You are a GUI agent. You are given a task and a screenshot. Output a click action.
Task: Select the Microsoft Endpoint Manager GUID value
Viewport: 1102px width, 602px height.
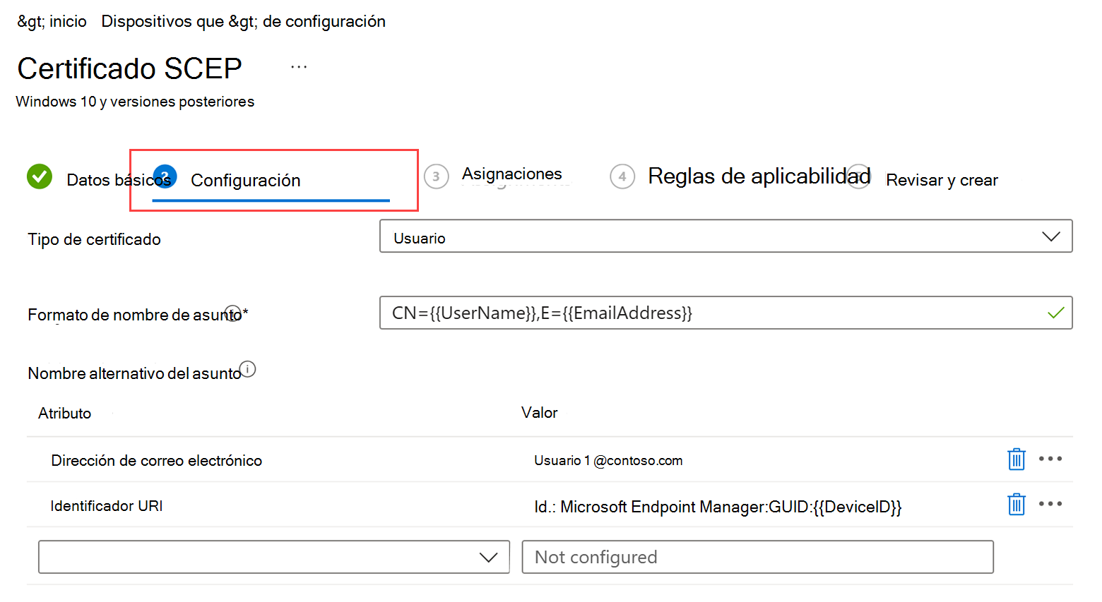point(718,507)
